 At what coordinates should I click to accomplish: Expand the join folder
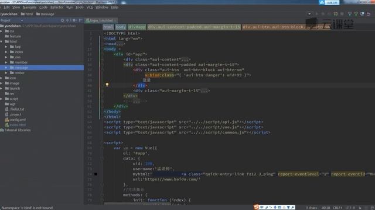coord(6,57)
